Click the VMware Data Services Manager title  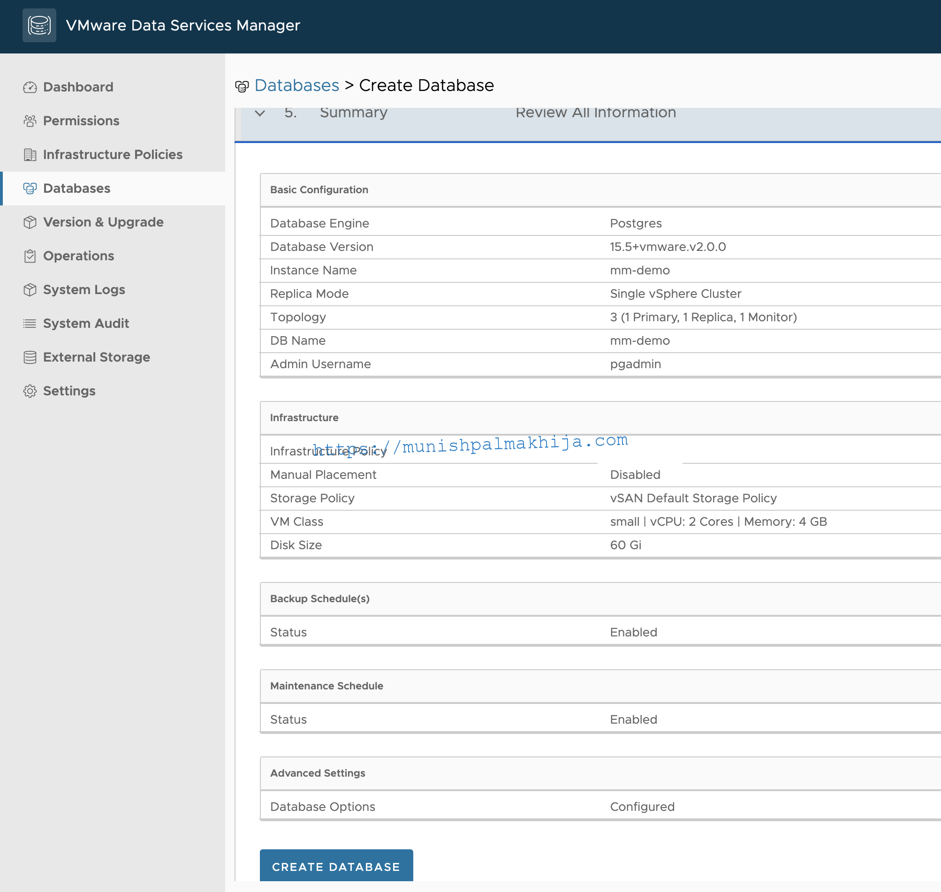pyautogui.click(x=183, y=25)
